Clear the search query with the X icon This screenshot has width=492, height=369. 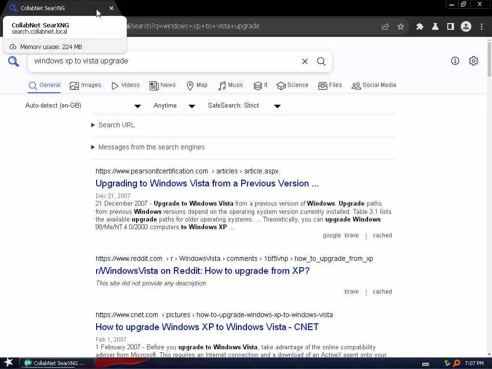[305, 61]
